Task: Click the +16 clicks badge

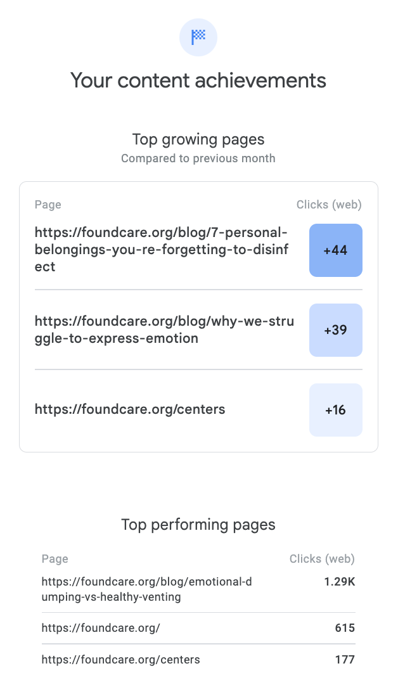Action: point(336,410)
